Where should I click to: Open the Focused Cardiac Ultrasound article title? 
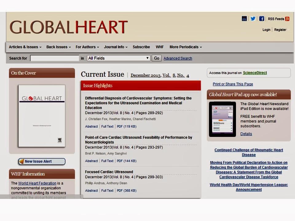[109, 172]
